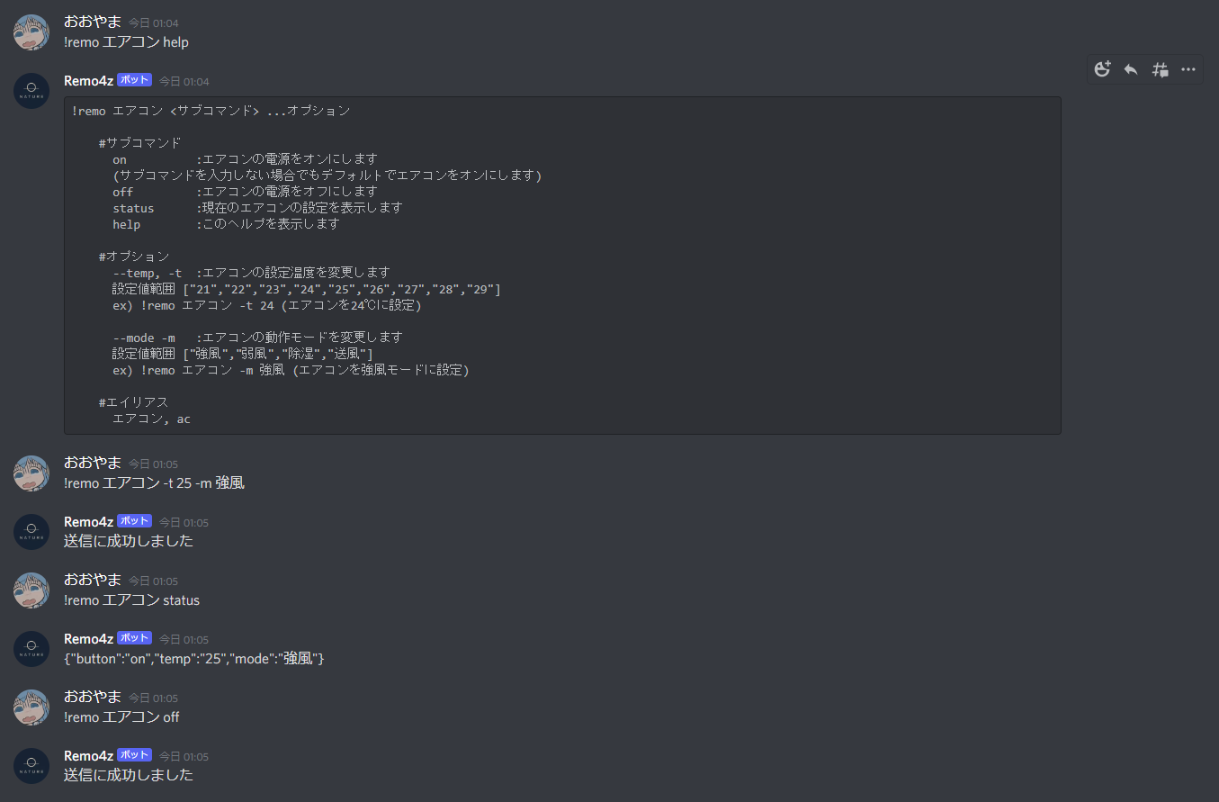The width and height of the screenshot is (1219, 802).
Task: Click Remo4z avatar beside status JSON reply
Action: pos(31,649)
